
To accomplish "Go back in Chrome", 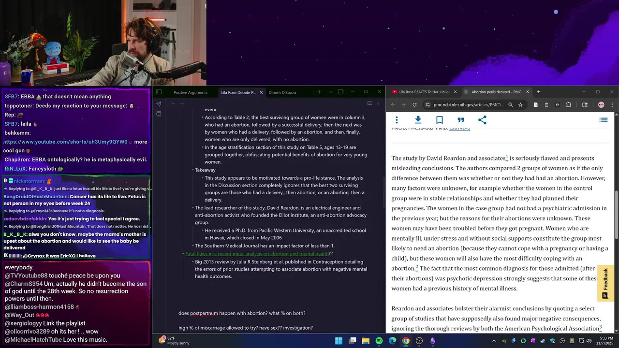I will click(x=393, y=104).
